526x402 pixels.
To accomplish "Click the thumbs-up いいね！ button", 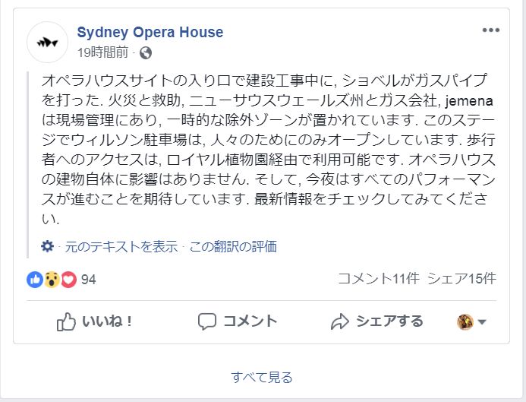I will coord(96,321).
